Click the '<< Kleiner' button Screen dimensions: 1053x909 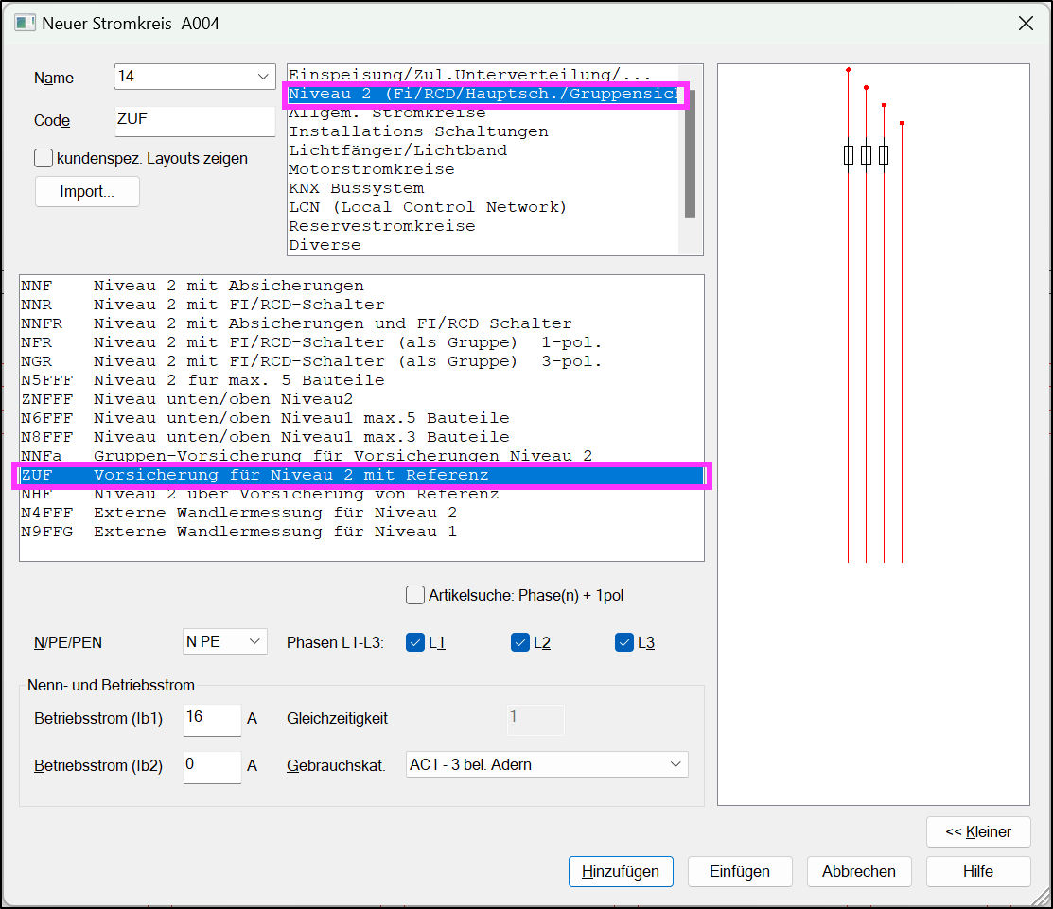point(978,832)
